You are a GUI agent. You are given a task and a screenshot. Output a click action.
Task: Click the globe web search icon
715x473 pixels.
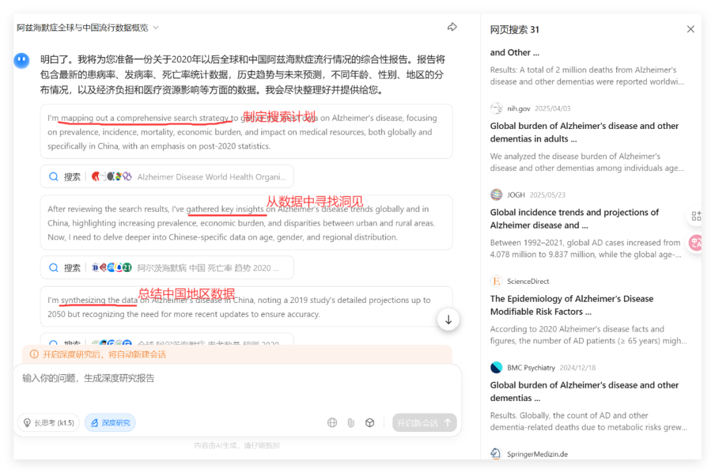332,423
